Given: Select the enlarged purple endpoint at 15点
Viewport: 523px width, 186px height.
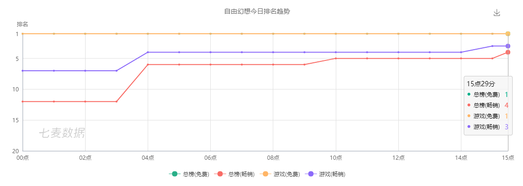Looking at the screenshot, I should click(x=507, y=46).
